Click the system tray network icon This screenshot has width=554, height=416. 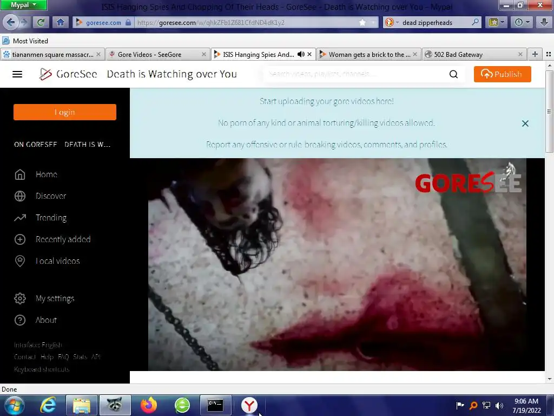(x=486, y=406)
